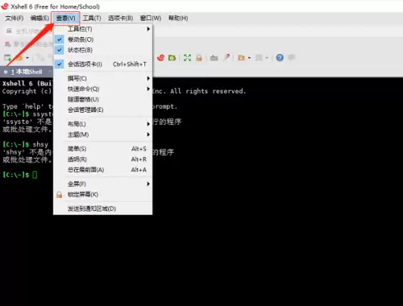Click the new session icon in toolbar

coord(7,57)
